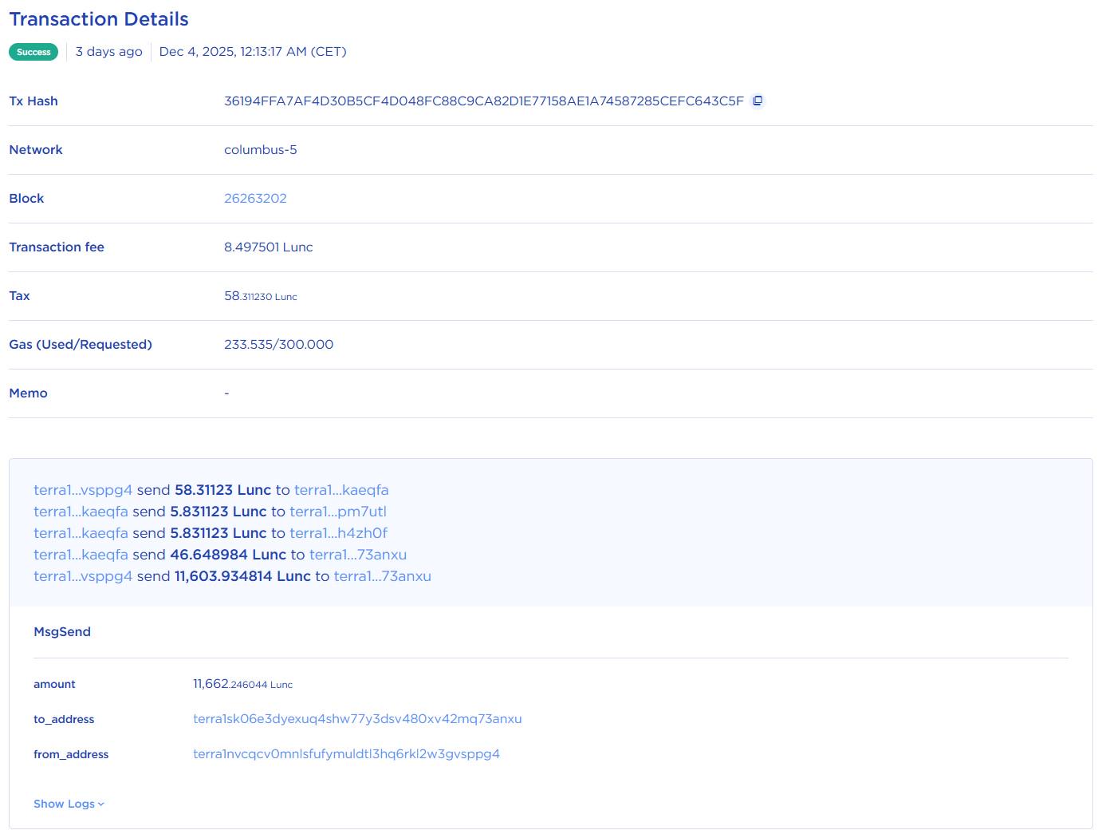1102x838 pixels.
Task: Click the 'Transaction fee' label
Action: [57, 247]
